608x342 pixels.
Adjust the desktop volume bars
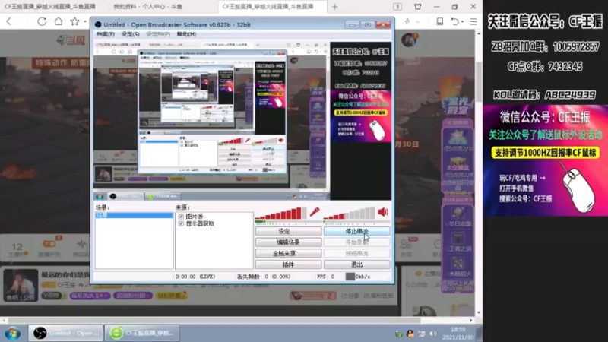pyautogui.click(x=350, y=214)
